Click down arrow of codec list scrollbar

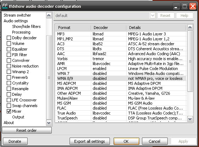pos(190,119)
